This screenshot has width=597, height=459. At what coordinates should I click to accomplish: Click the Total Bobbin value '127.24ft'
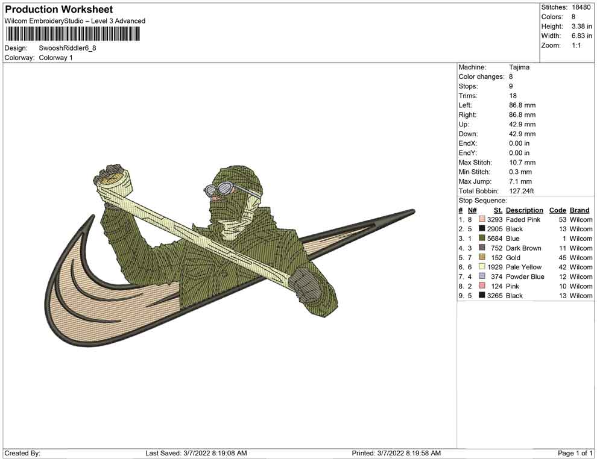point(521,191)
